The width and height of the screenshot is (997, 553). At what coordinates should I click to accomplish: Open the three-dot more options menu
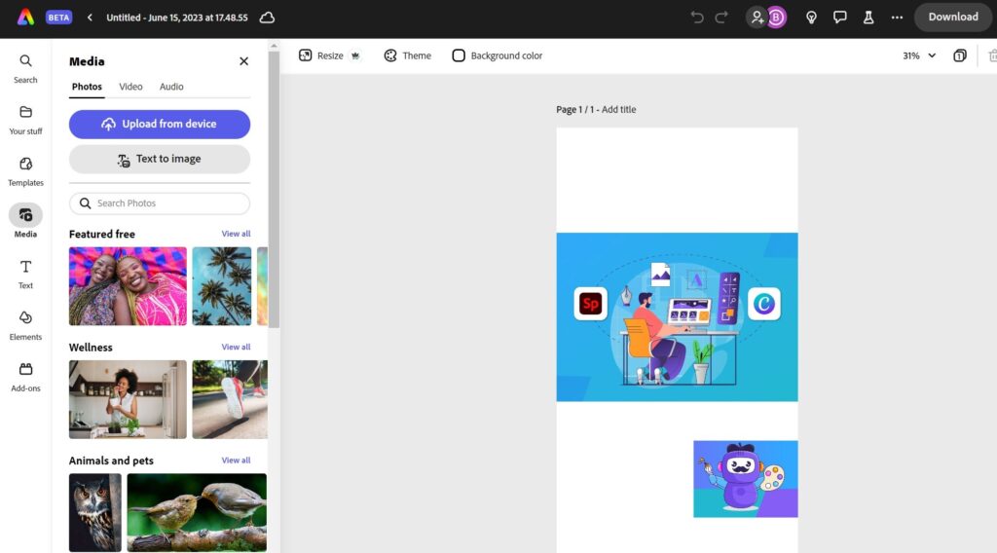[x=897, y=18]
